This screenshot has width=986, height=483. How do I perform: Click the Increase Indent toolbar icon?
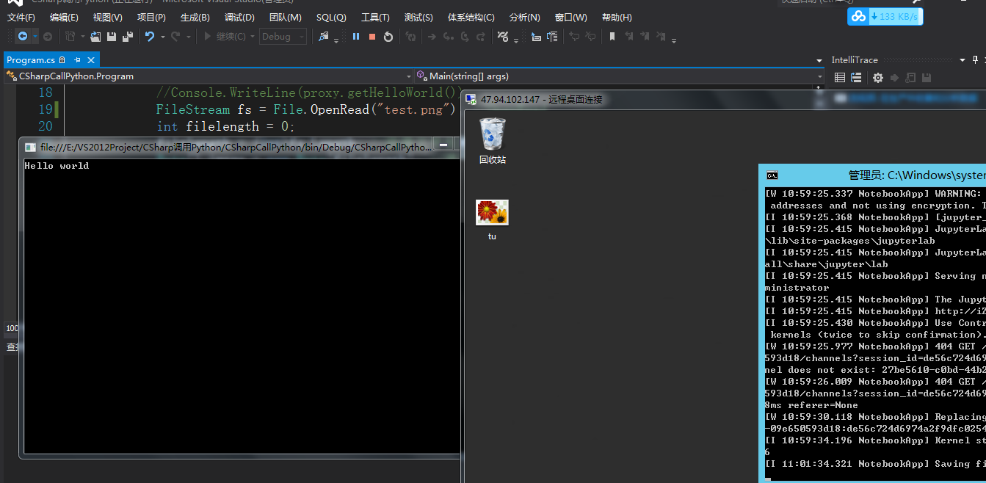click(x=552, y=36)
